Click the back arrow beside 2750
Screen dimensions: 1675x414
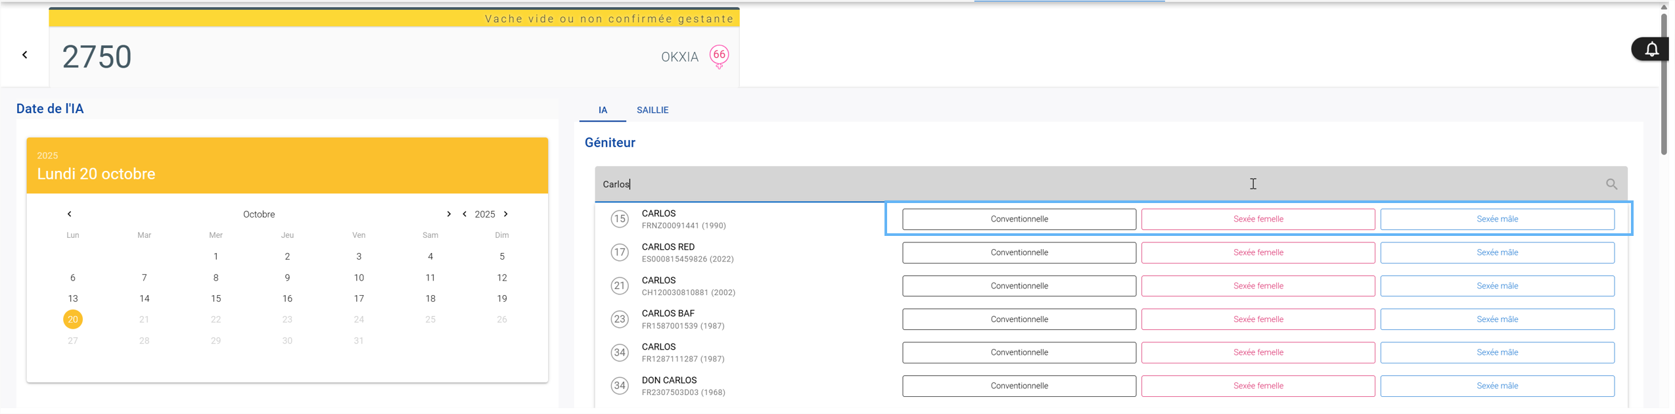pyautogui.click(x=25, y=55)
